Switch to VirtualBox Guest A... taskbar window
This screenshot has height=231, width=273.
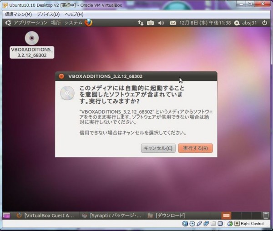45,216
